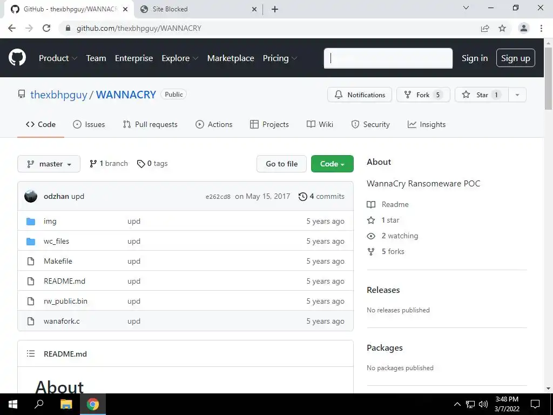Screen dimensions: 553x415
Task: Open the Chrome profile avatar icon
Action: point(524,28)
